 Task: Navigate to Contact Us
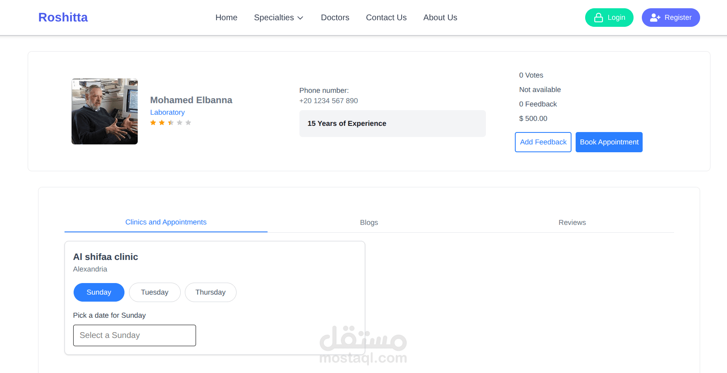(x=386, y=17)
